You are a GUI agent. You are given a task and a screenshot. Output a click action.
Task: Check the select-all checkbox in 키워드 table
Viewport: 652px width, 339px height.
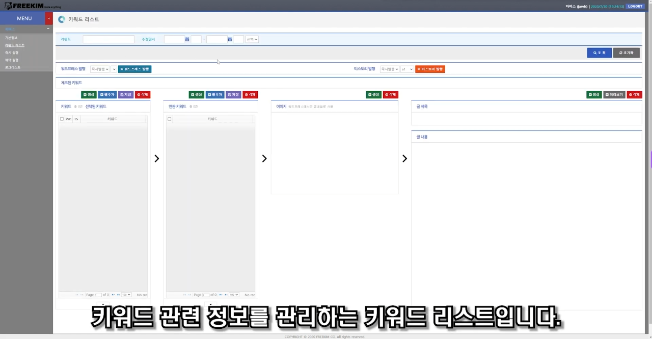pos(62,119)
